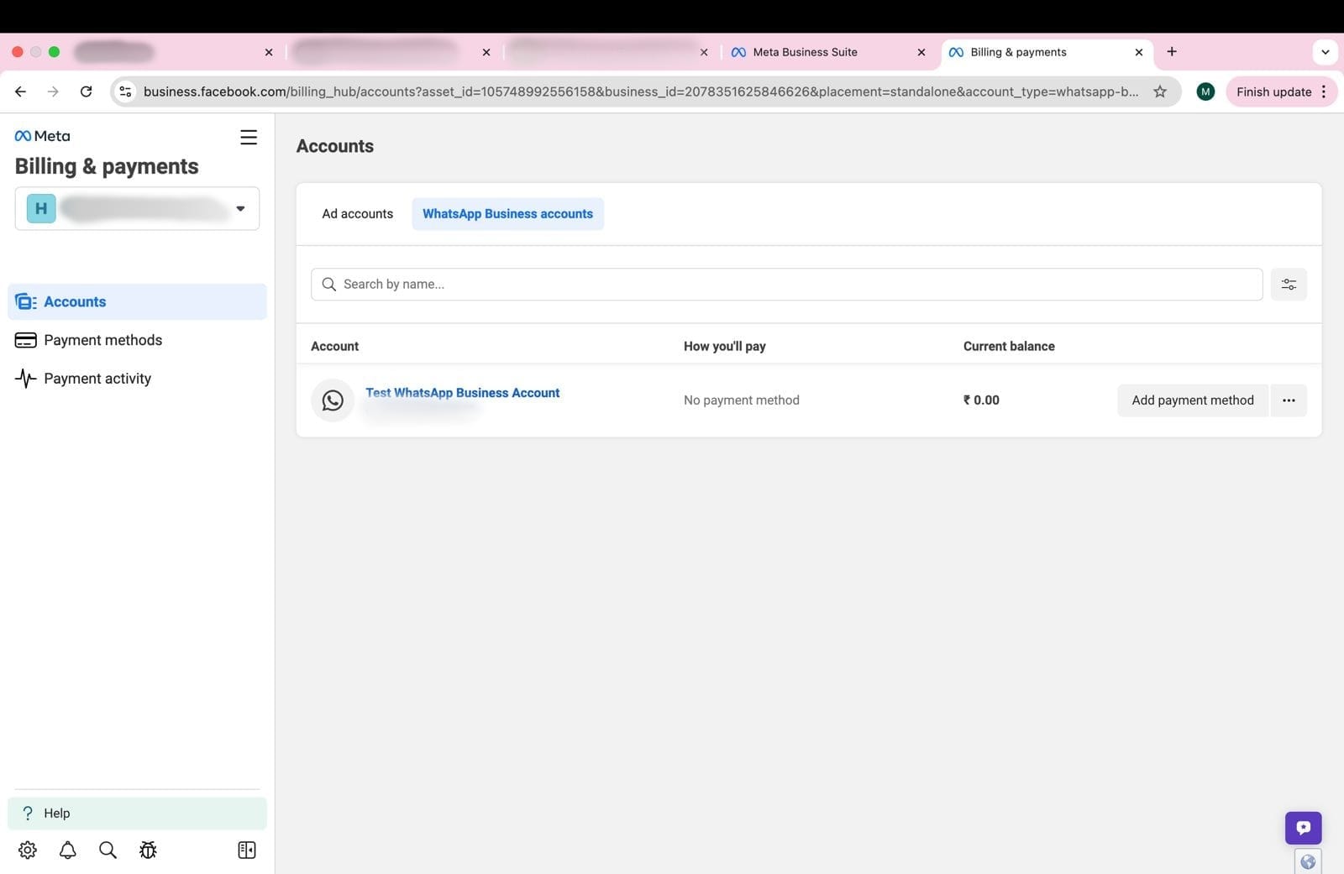The height and width of the screenshot is (874, 1344).
Task: Expand the business account selector dropdown
Action: point(241,208)
